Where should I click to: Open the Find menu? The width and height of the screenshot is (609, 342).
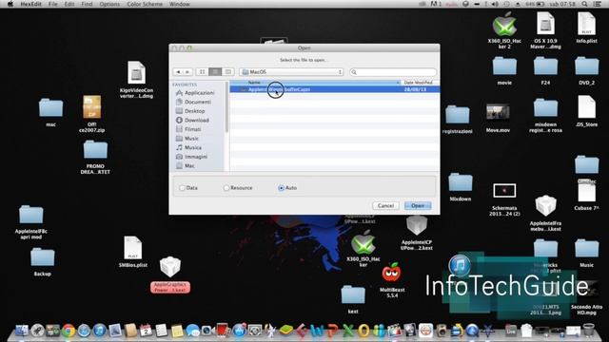pyautogui.click(x=87, y=4)
